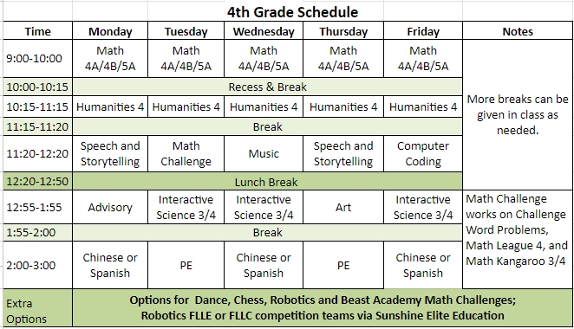Select the Monday Advisory cell
Screen dimensions: 574x329
click(110, 207)
